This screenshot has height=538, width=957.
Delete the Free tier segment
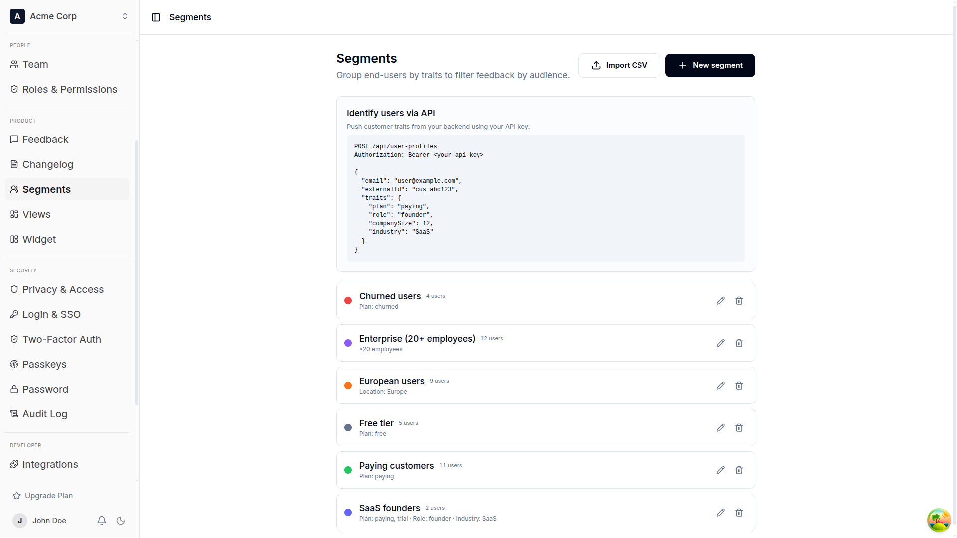click(739, 428)
